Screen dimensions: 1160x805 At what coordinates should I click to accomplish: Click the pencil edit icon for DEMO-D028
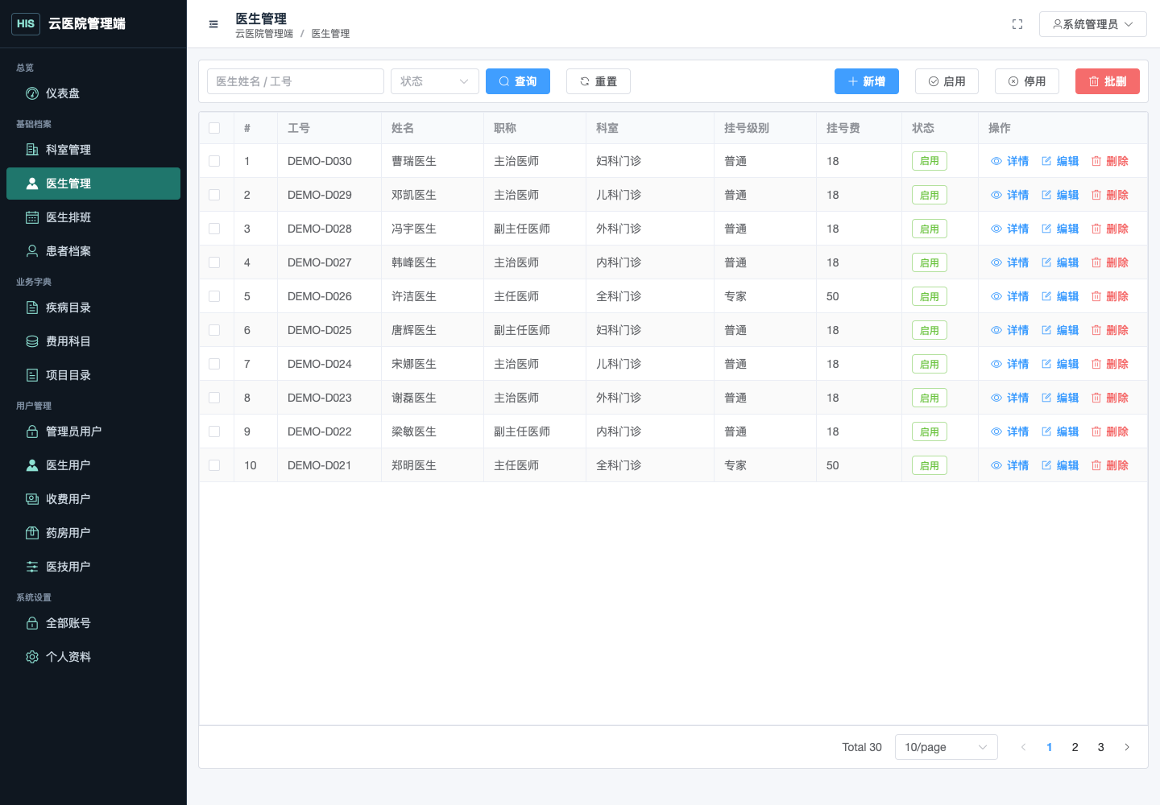click(1046, 229)
